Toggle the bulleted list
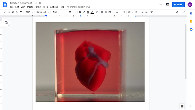Viewport: 195px width, 110px height. (x=136, y=12)
